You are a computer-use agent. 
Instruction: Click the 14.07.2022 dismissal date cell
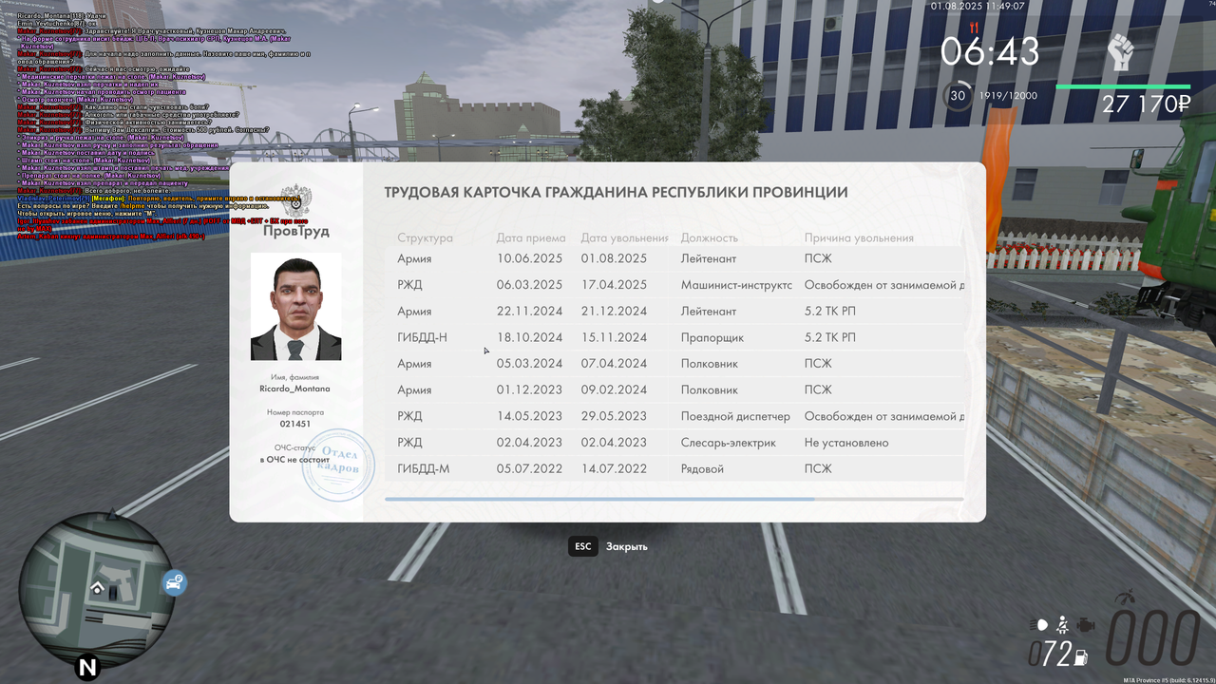[x=614, y=468]
